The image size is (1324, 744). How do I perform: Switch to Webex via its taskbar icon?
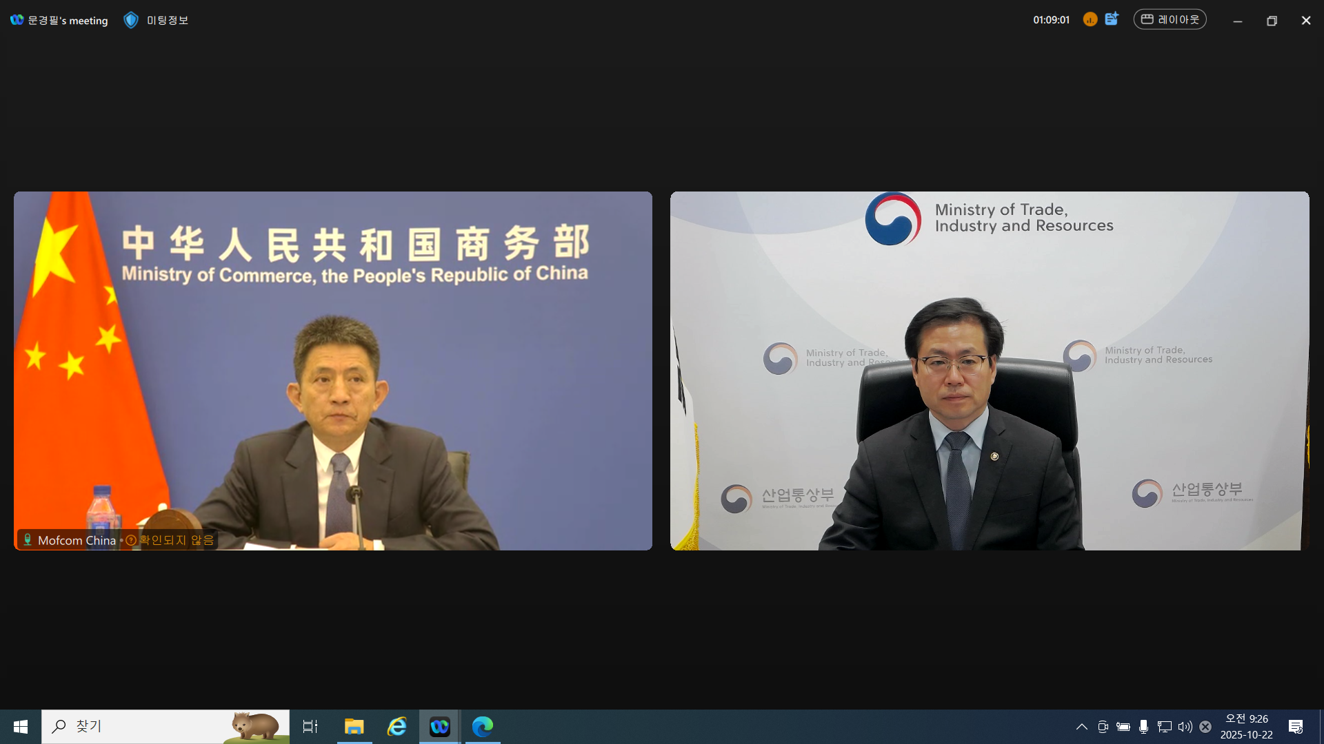pyautogui.click(x=440, y=727)
